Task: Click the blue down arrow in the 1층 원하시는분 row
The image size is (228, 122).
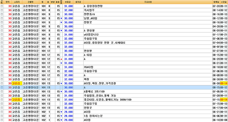Action: (61, 116)
